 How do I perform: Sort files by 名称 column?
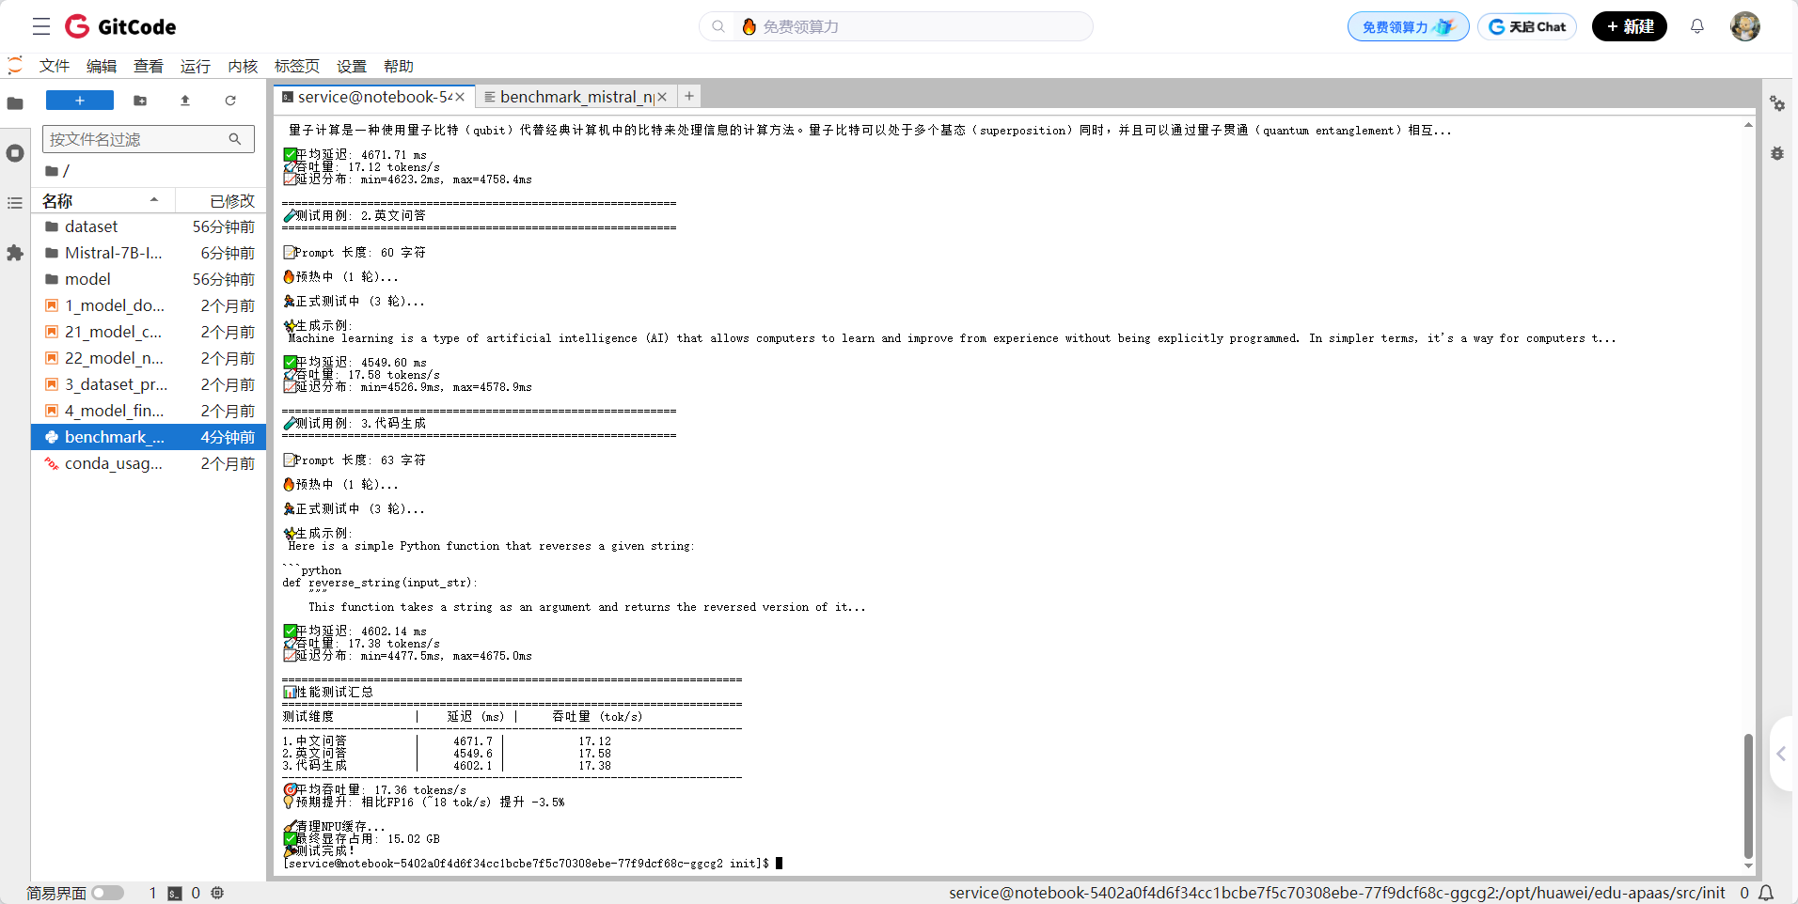point(103,200)
